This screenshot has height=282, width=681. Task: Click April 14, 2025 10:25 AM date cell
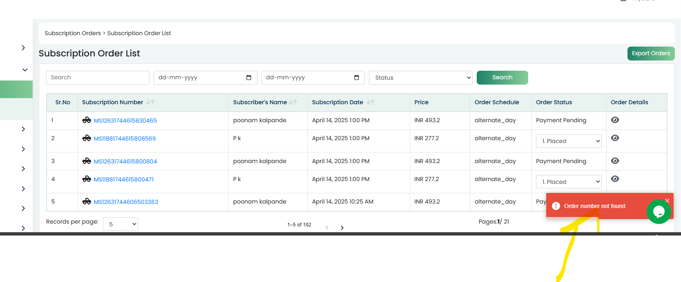342,201
